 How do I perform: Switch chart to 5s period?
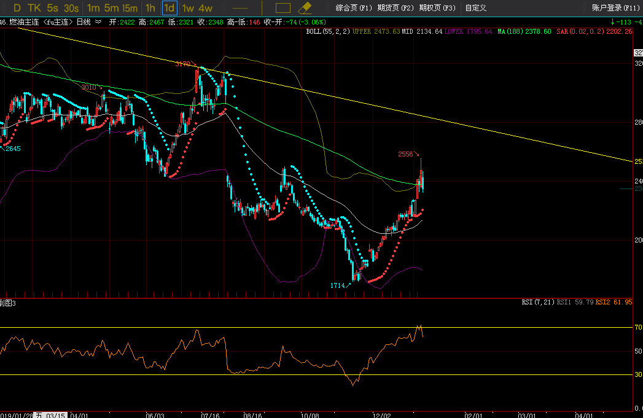(52, 8)
